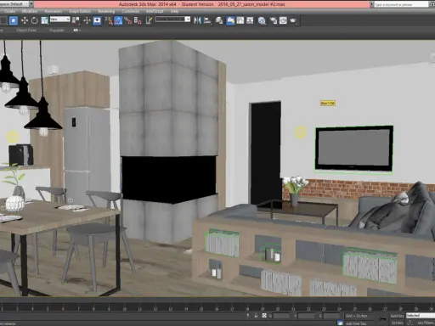Open Key Filters
435x326 pixels.
[x=425, y=323]
